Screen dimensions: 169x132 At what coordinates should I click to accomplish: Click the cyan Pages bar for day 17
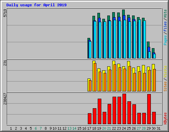point(90,50)
